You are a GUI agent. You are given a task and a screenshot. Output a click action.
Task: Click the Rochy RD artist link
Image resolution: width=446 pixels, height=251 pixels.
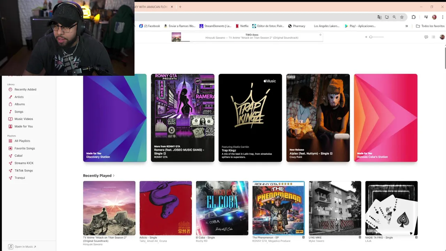202,241
